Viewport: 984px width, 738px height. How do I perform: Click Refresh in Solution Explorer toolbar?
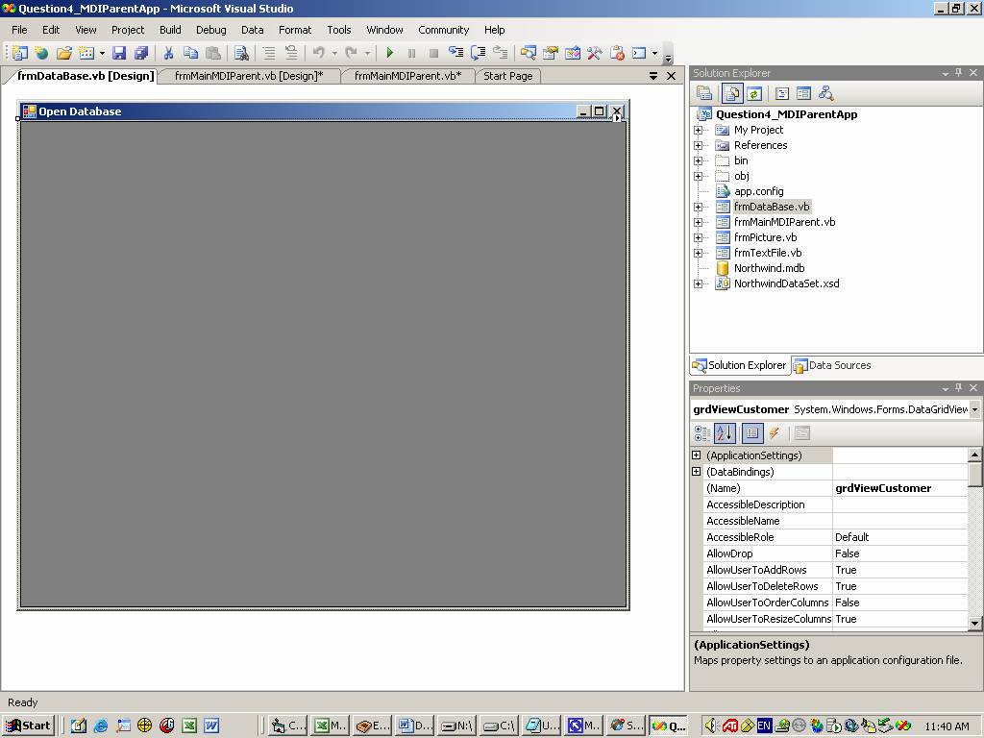pyautogui.click(x=755, y=93)
